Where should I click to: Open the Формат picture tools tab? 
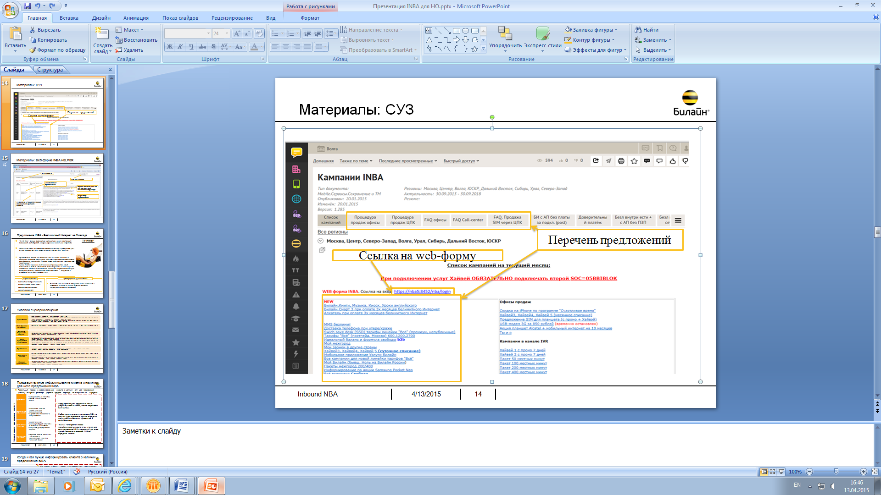click(310, 18)
